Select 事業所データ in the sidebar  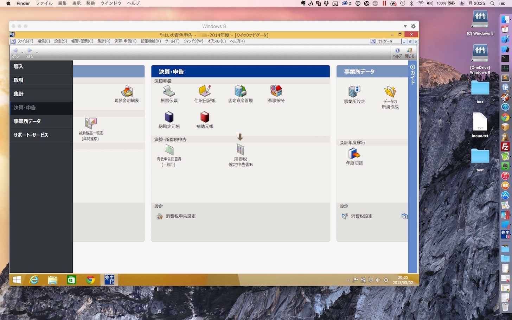coord(41,121)
